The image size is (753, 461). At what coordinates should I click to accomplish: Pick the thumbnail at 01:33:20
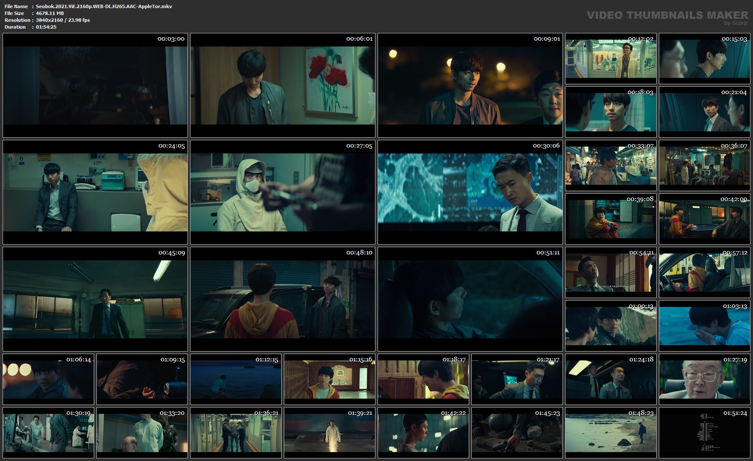pyautogui.click(x=142, y=433)
